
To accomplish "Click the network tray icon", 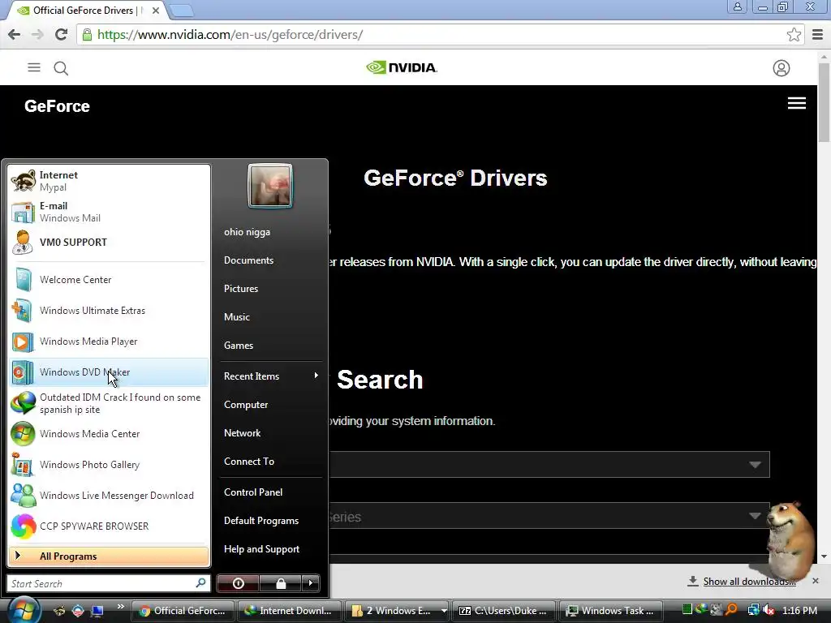I will (x=753, y=610).
